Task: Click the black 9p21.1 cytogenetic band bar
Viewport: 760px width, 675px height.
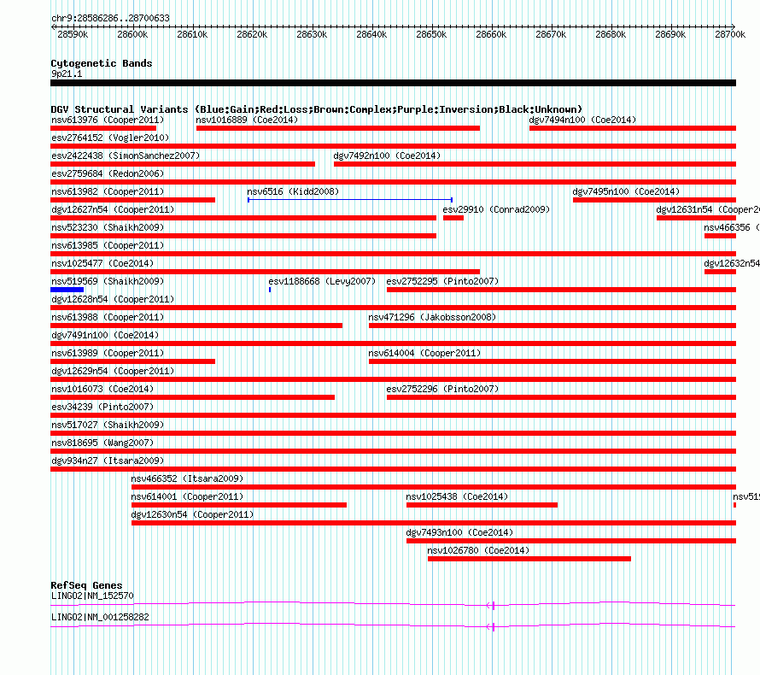Action: click(x=393, y=83)
